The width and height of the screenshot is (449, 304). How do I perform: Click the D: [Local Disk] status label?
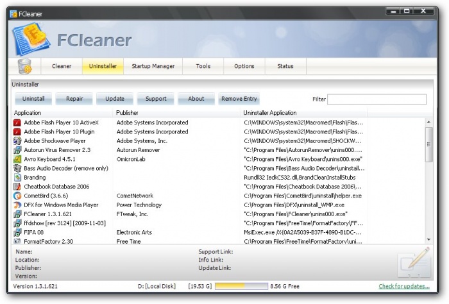[157, 286]
